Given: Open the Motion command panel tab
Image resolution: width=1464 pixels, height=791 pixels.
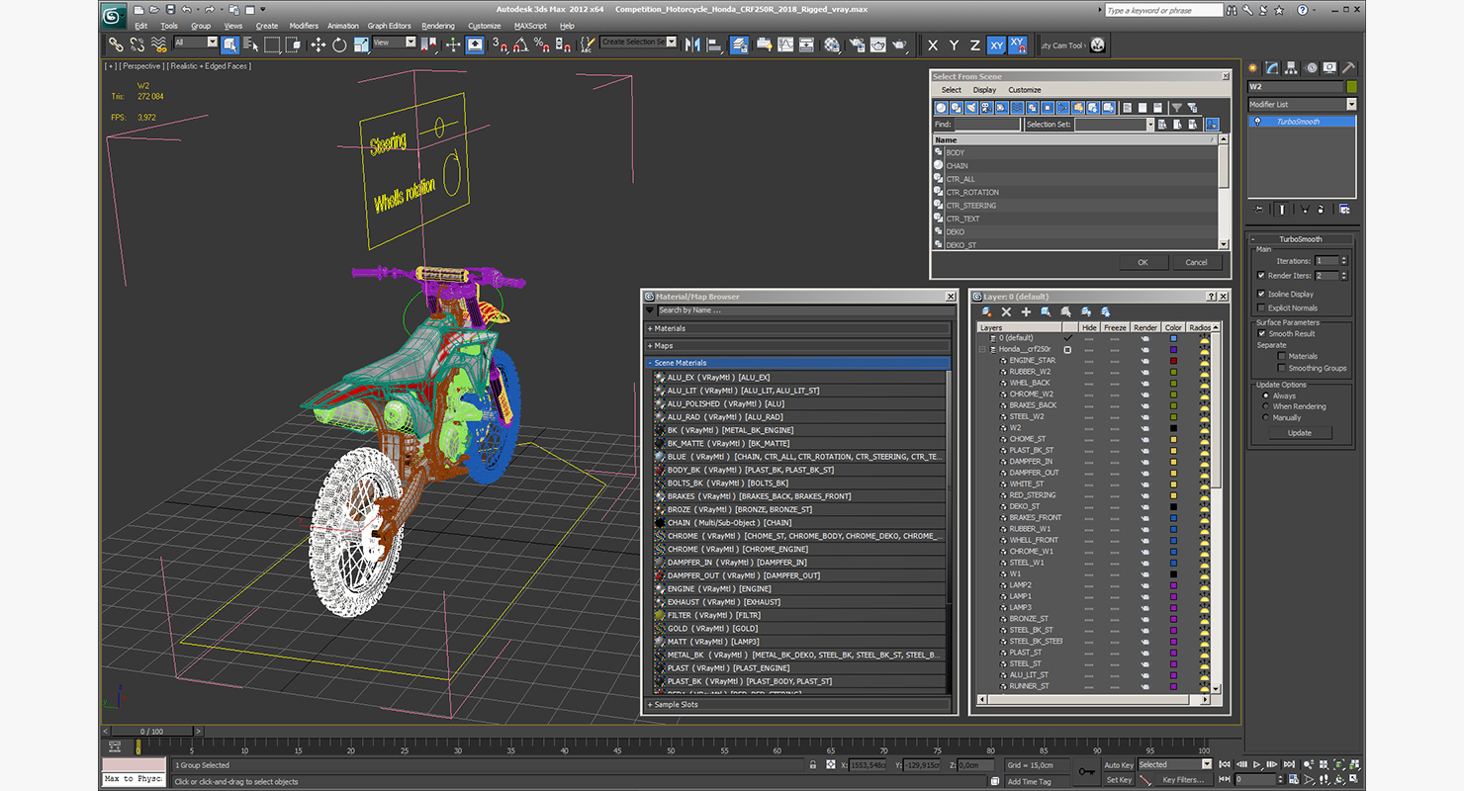Looking at the screenshot, I should 1311,68.
